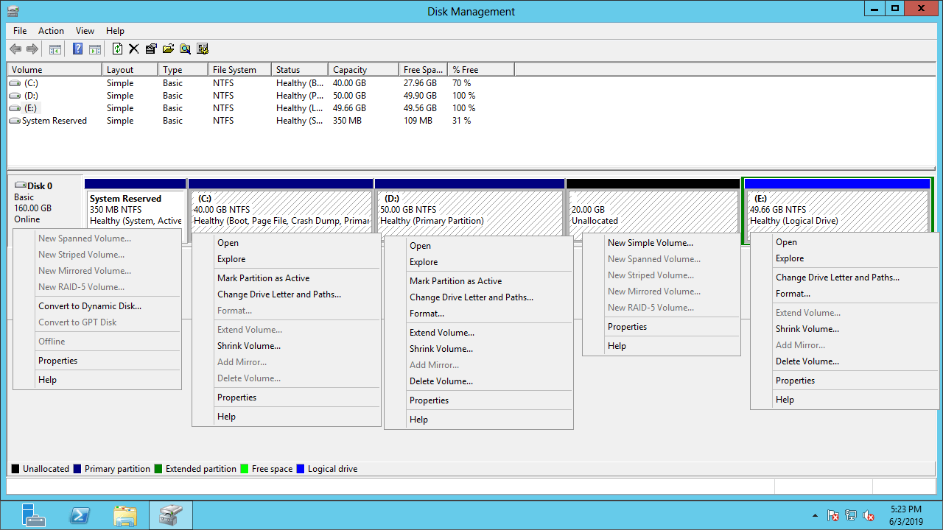
Task: Open Server Manager from the taskbar
Action: pyautogui.click(x=33, y=515)
